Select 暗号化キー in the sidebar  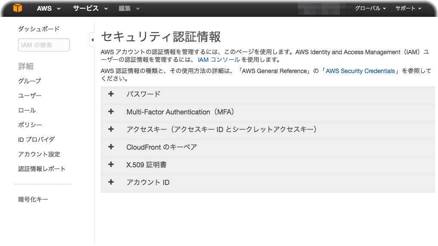pos(33,199)
